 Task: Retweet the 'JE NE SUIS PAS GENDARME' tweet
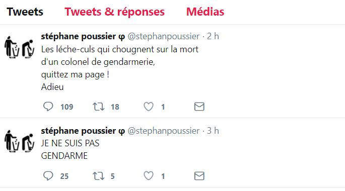pos(98,176)
